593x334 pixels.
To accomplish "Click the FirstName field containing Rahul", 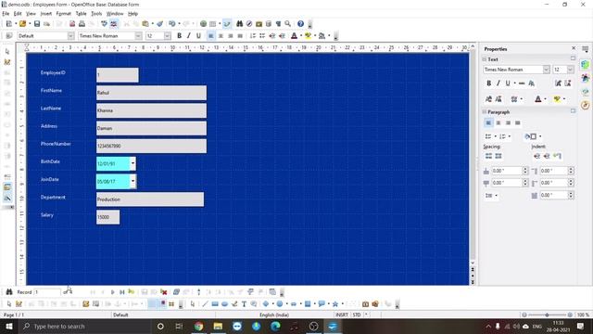I will pos(151,93).
